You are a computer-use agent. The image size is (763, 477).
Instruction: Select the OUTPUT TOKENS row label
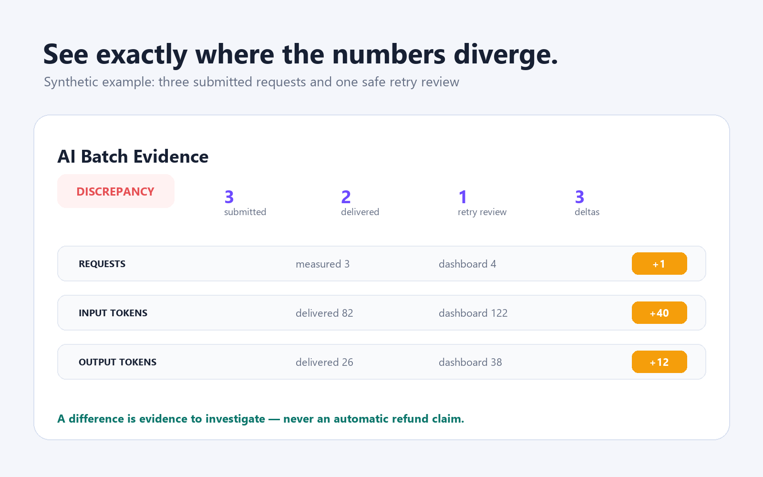(117, 362)
